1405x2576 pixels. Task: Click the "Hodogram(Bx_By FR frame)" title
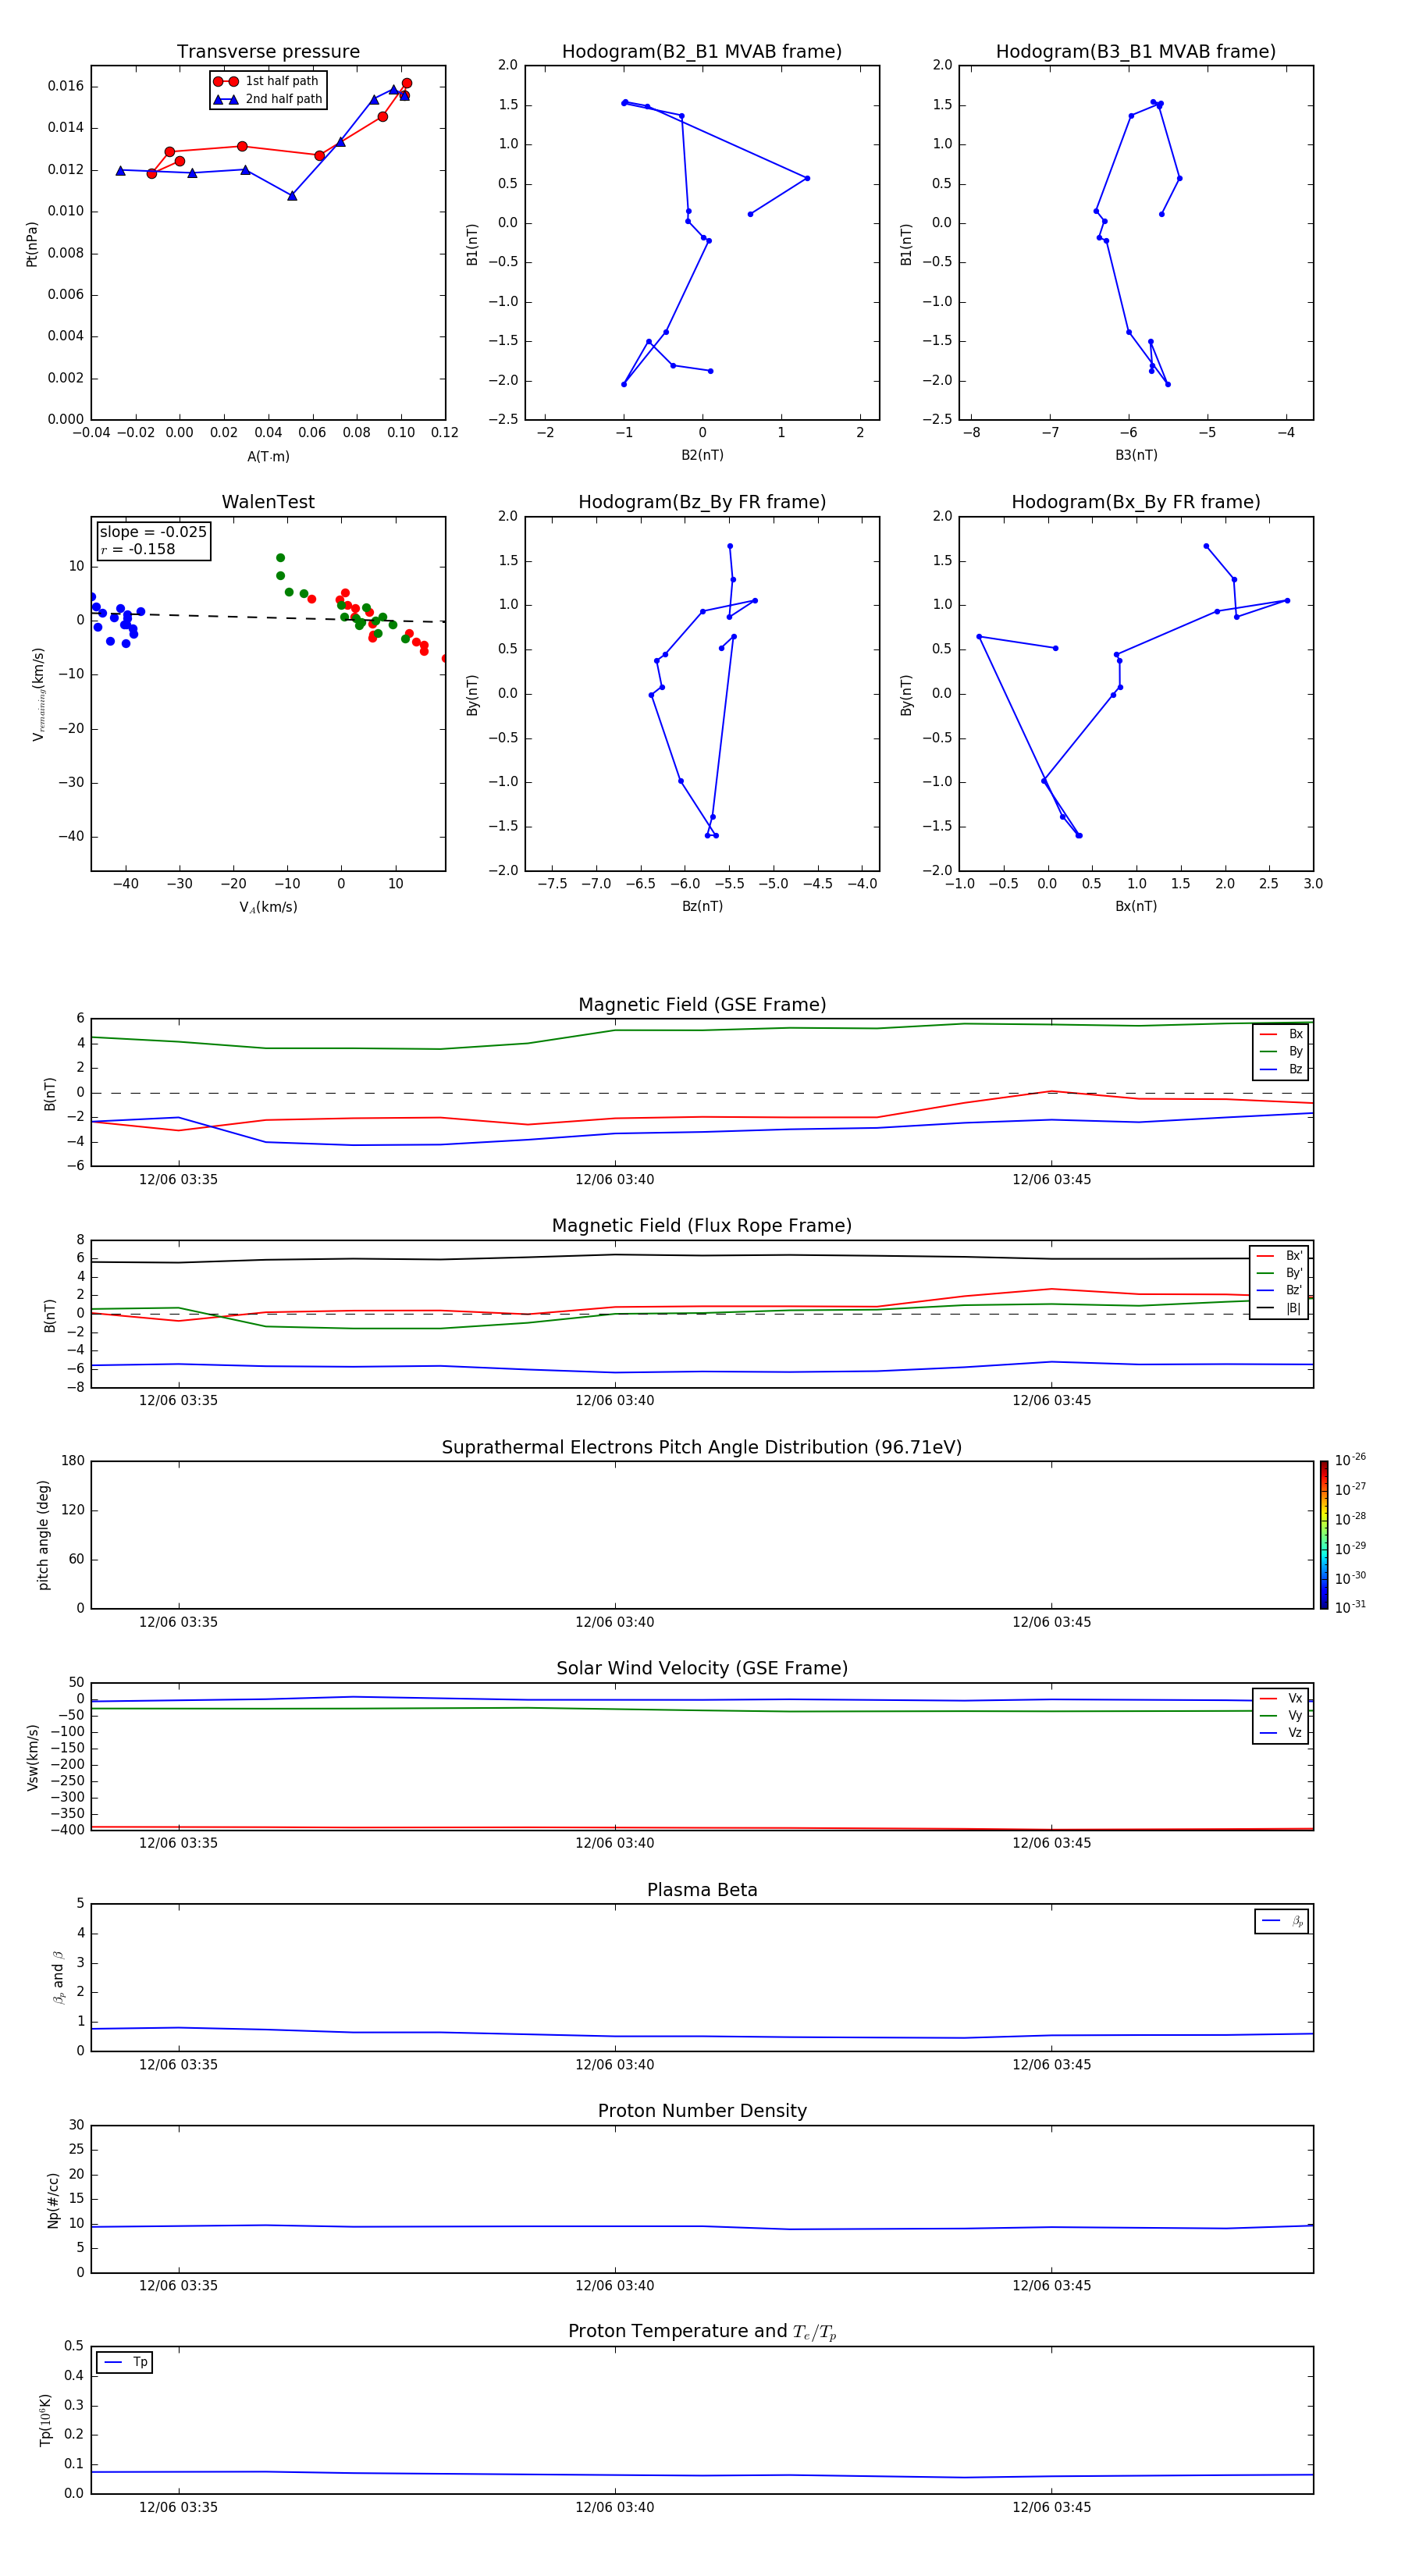pyautogui.click(x=1136, y=502)
